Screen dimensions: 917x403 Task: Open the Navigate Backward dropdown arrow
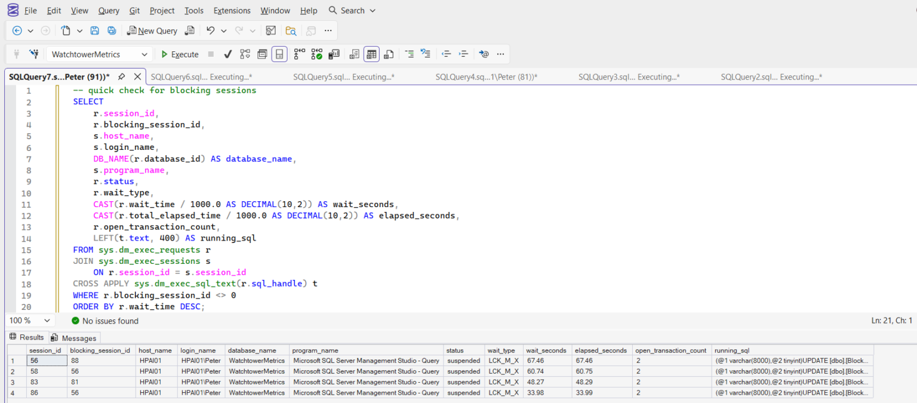point(30,30)
